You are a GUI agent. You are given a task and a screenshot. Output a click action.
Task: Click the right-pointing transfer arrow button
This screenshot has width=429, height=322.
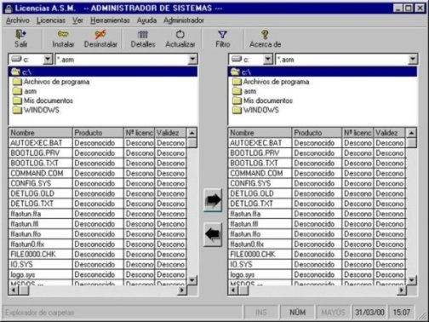click(x=213, y=200)
